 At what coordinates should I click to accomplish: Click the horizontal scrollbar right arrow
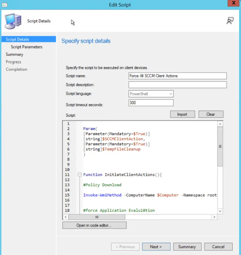pyautogui.click(x=214, y=217)
